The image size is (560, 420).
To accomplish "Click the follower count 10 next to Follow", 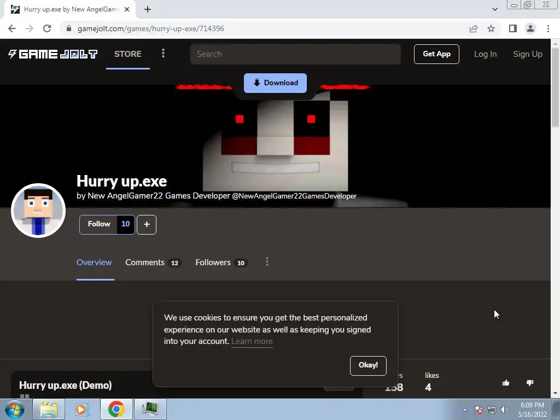I will point(126,224).
